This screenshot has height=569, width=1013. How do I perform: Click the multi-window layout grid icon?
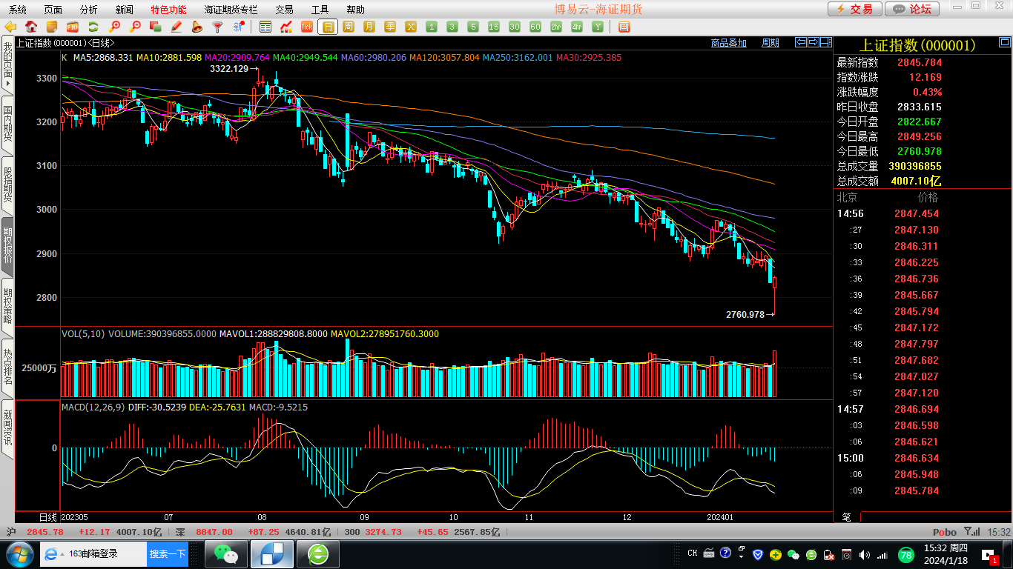tap(624, 27)
